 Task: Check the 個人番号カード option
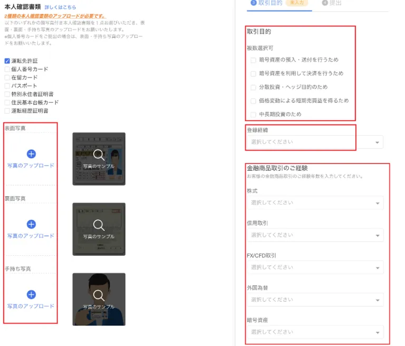[7, 69]
